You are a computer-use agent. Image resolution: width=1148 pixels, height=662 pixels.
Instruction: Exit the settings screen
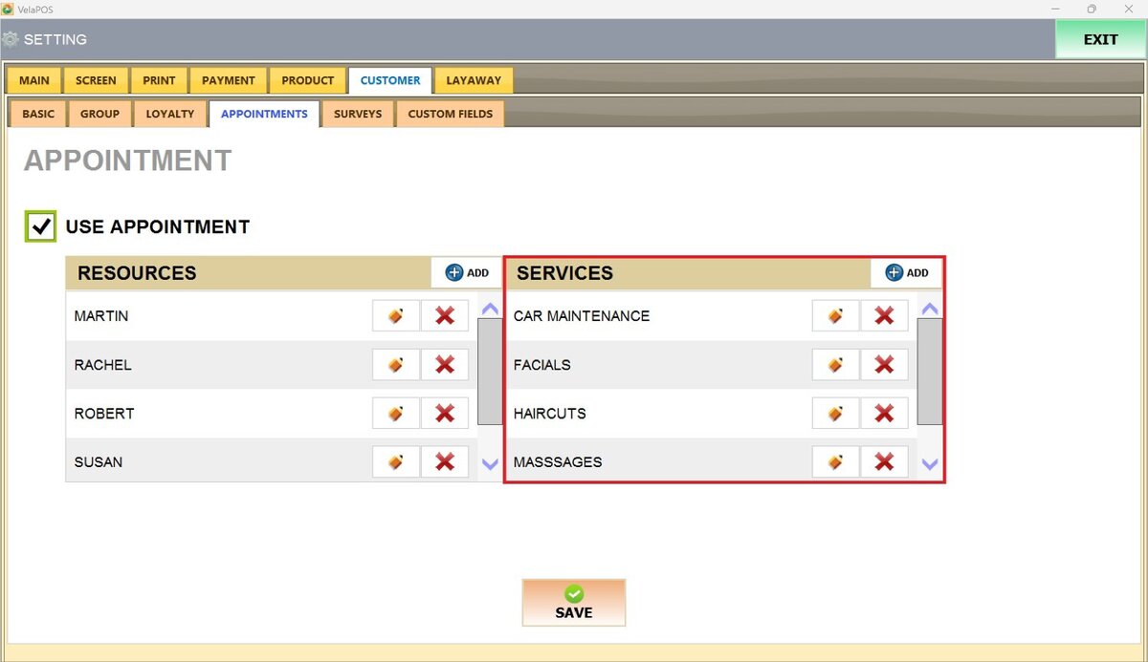click(x=1100, y=39)
